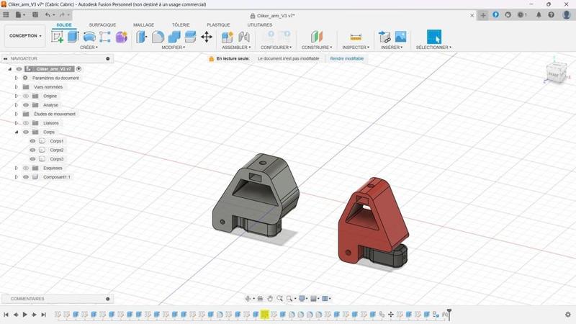Click the ViewCube in viewport corner

555,73
